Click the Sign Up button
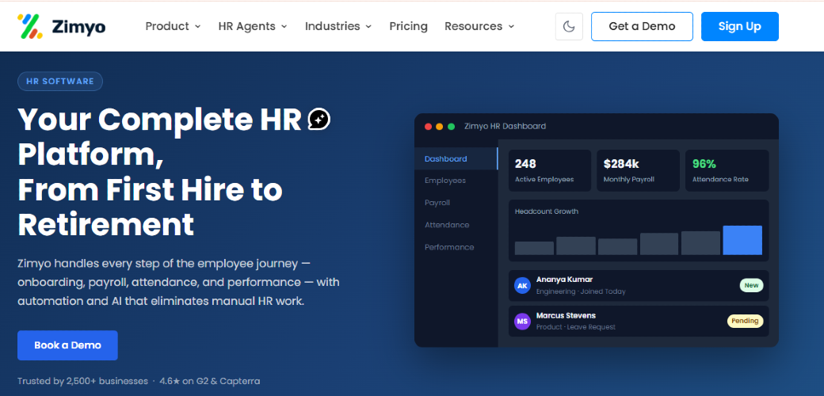The height and width of the screenshot is (396, 824). [740, 26]
